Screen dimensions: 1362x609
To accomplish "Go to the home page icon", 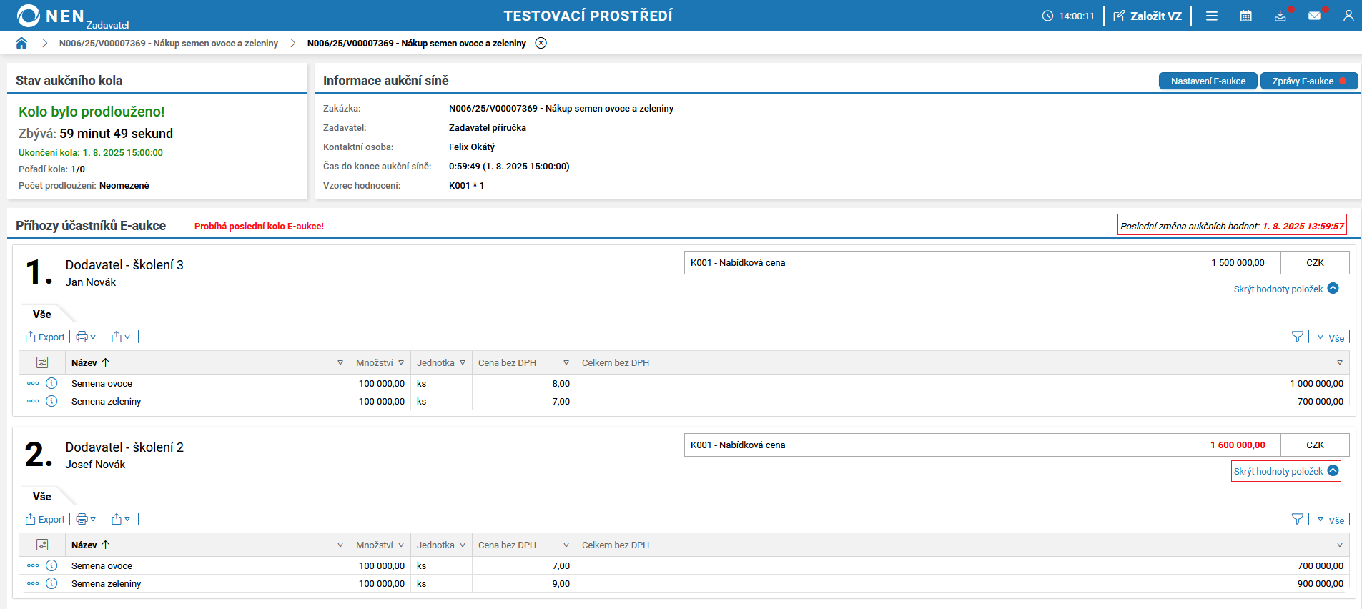I will tap(21, 43).
